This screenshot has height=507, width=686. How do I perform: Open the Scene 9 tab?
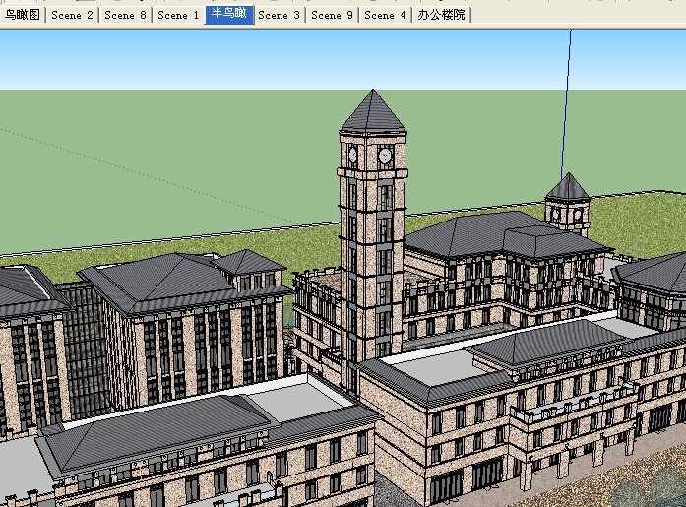(332, 15)
